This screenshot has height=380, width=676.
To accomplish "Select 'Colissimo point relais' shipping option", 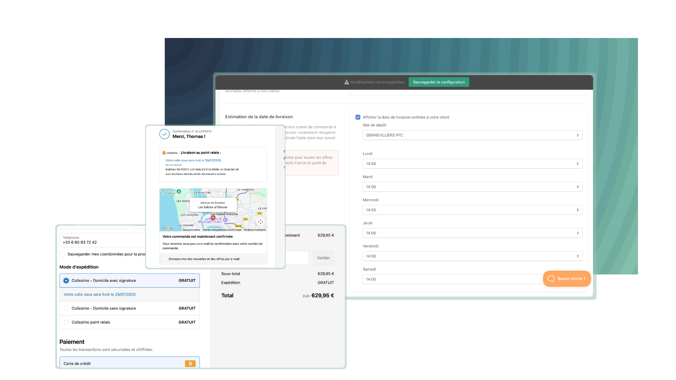I will pos(66,322).
